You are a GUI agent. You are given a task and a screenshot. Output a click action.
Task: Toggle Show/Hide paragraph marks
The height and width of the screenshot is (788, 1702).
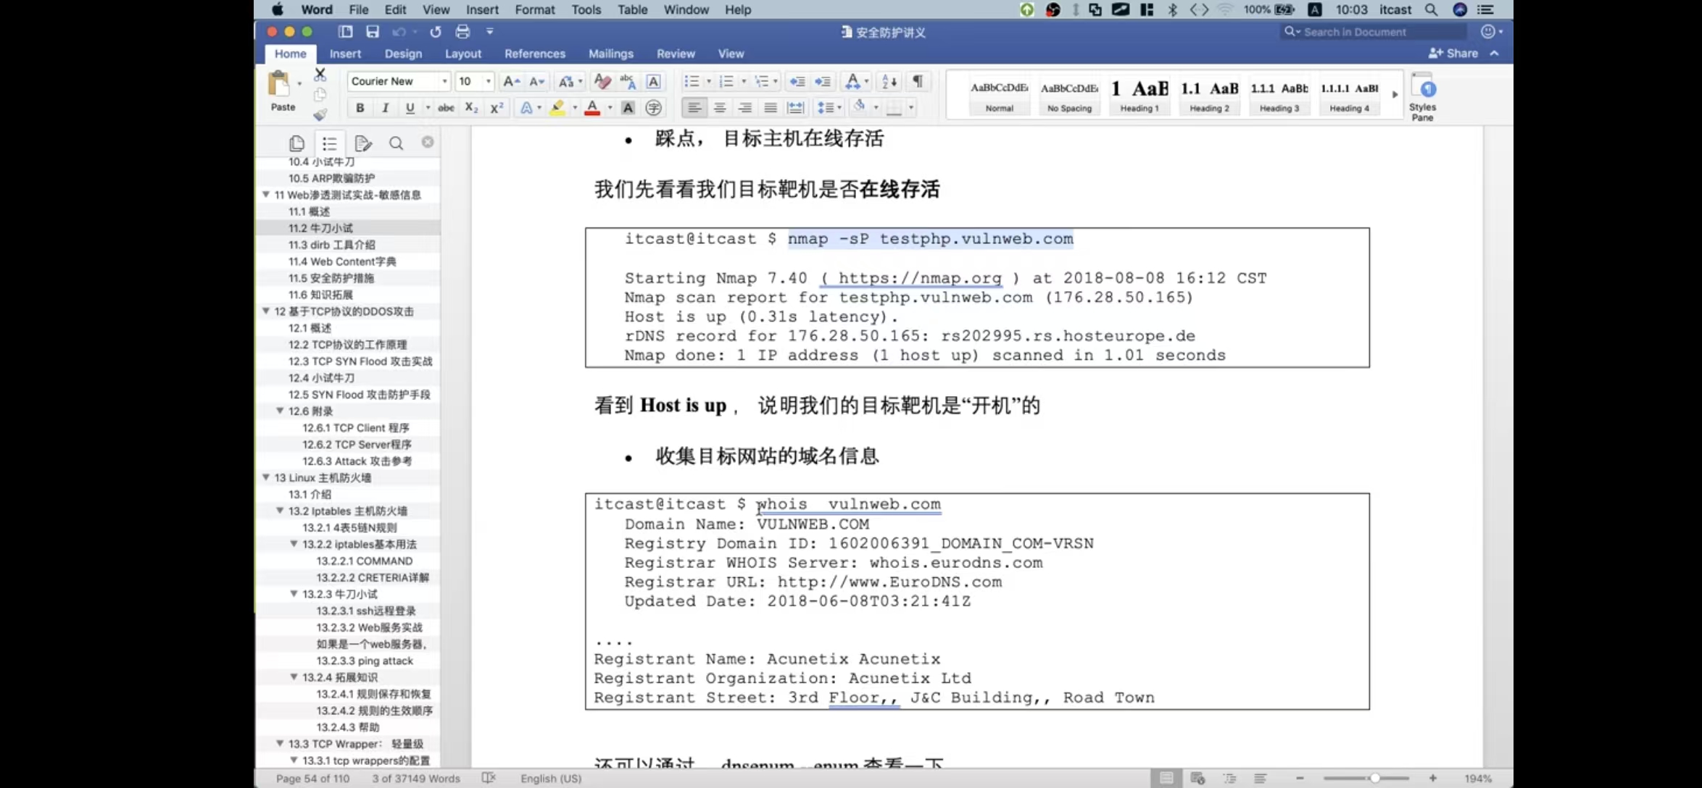pos(918,81)
